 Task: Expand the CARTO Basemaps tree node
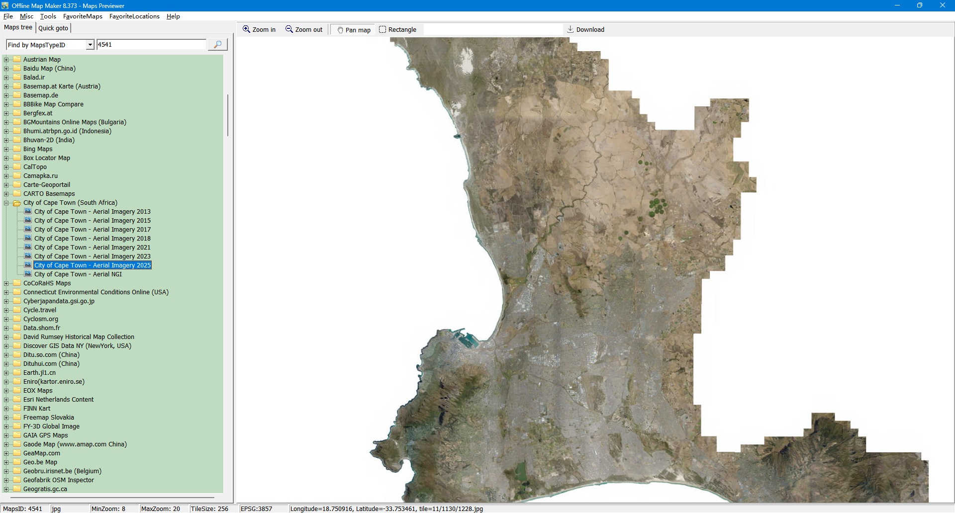click(6, 194)
